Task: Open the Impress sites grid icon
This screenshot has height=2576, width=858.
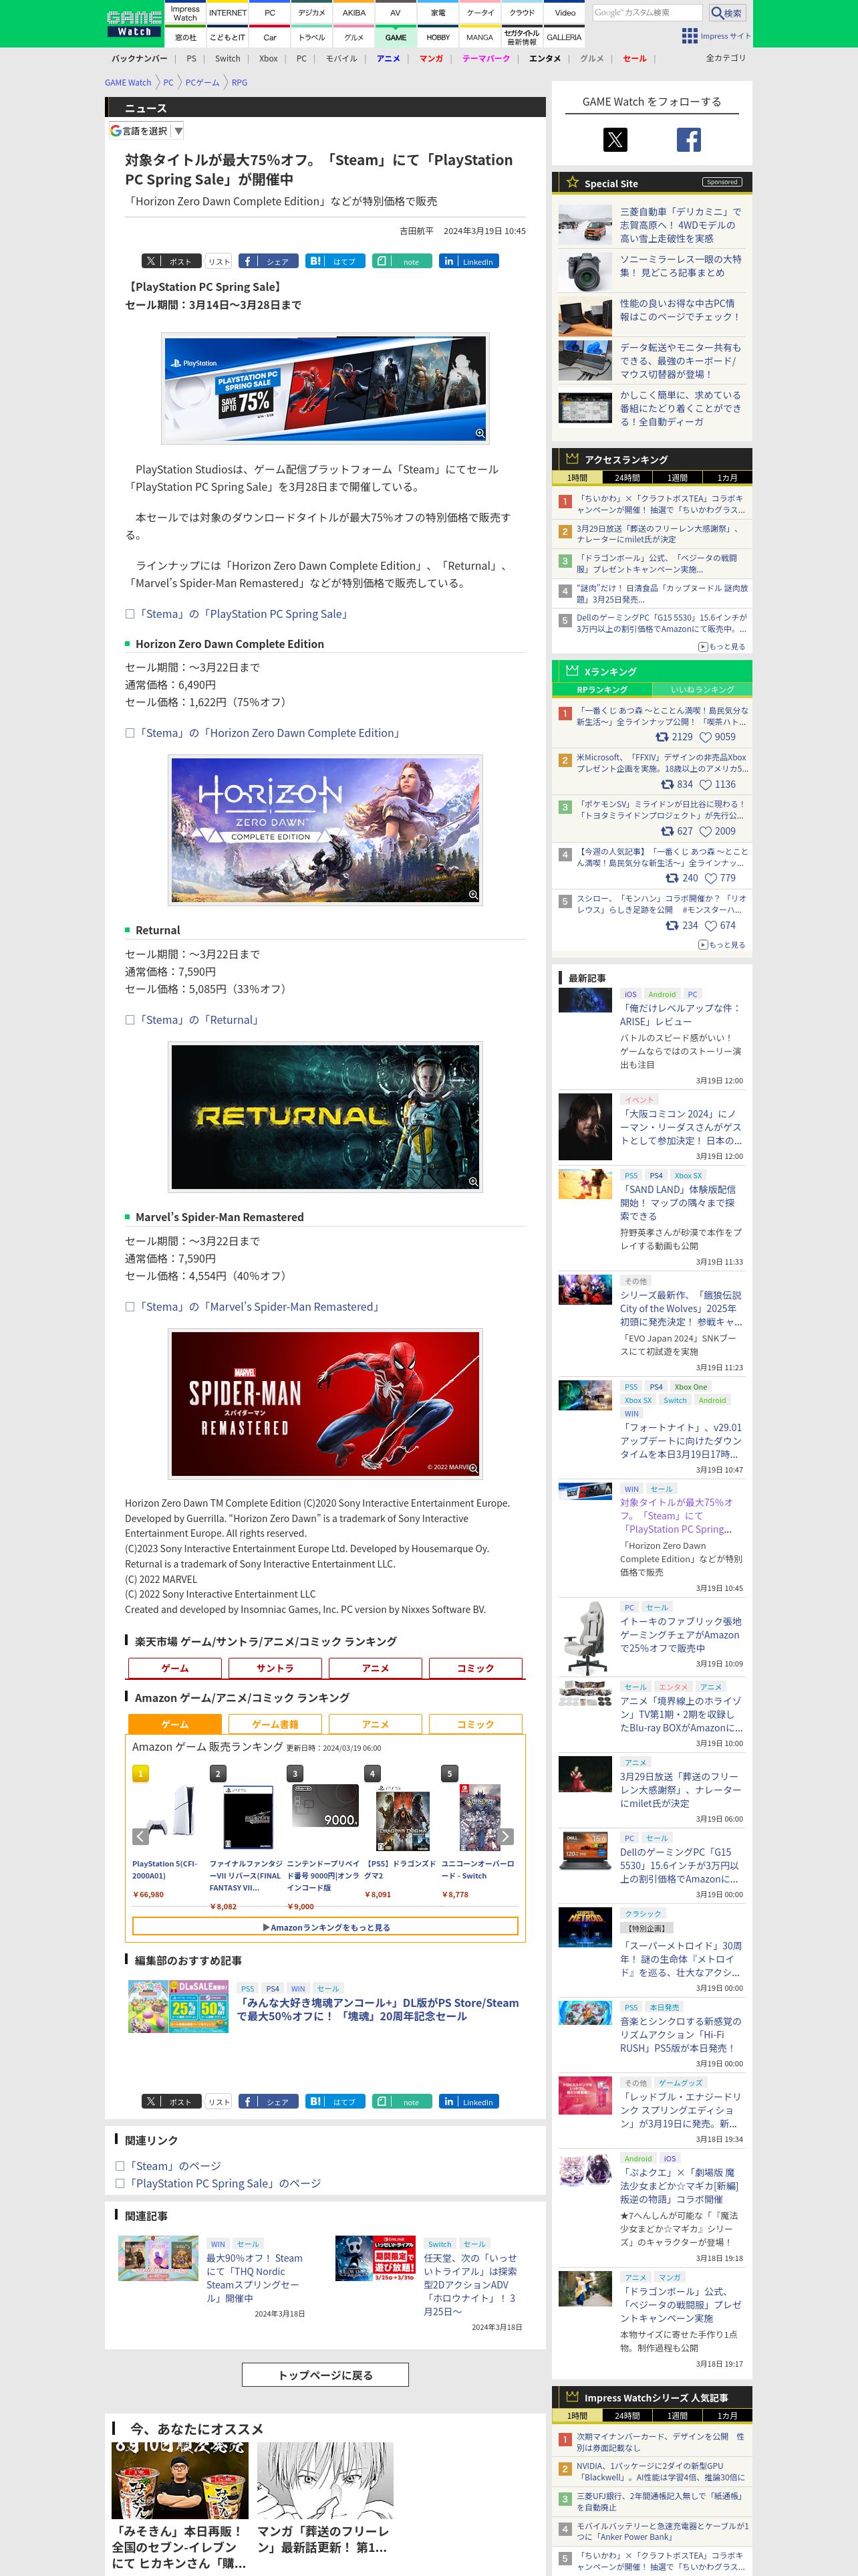Action: [x=689, y=36]
